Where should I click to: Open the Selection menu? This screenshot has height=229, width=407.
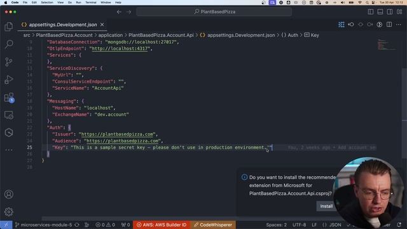coord(47,3)
